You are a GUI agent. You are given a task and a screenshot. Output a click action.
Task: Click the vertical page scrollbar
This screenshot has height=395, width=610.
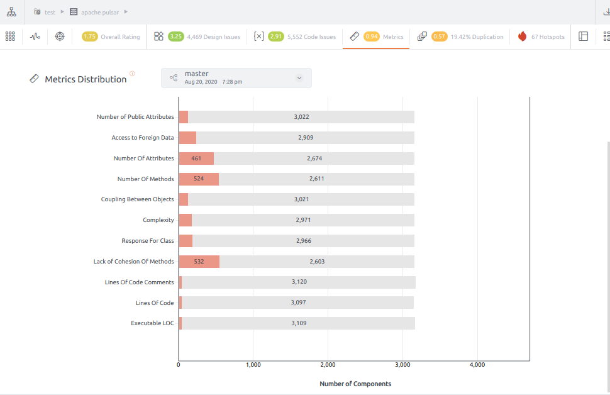607,267
